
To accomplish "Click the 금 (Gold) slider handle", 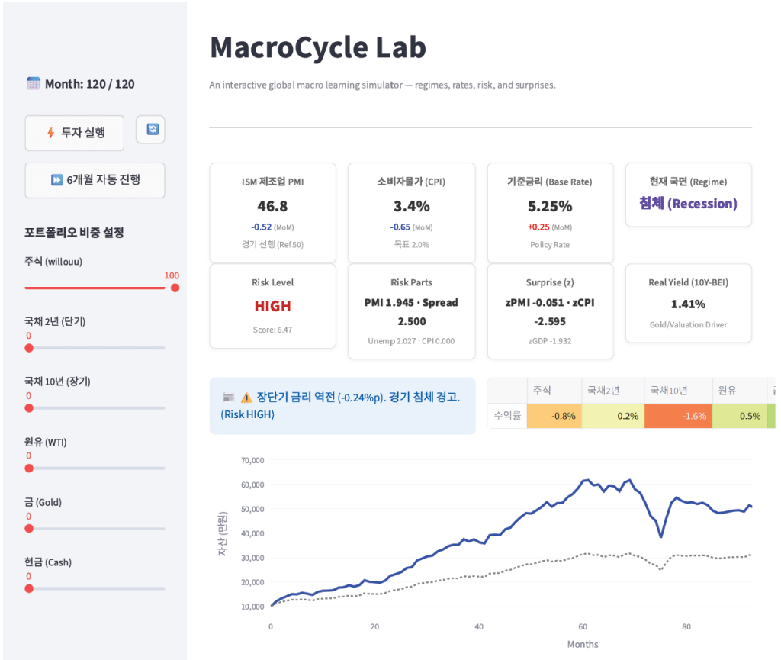I will (x=29, y=528).
